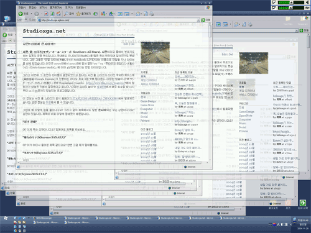Open the View menu (보기) in front browser

click(x=43, y=7)
